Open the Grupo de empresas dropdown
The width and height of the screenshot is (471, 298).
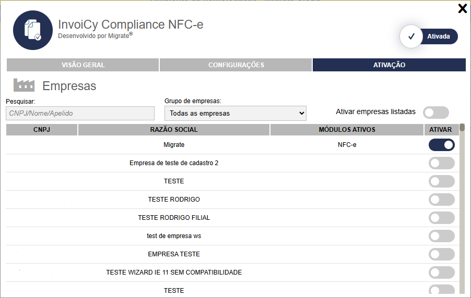[x=235, y=113]
